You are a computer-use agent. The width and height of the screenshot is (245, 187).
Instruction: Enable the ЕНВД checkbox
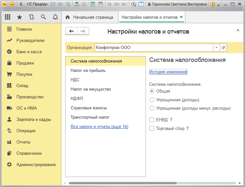pos(152,120)
